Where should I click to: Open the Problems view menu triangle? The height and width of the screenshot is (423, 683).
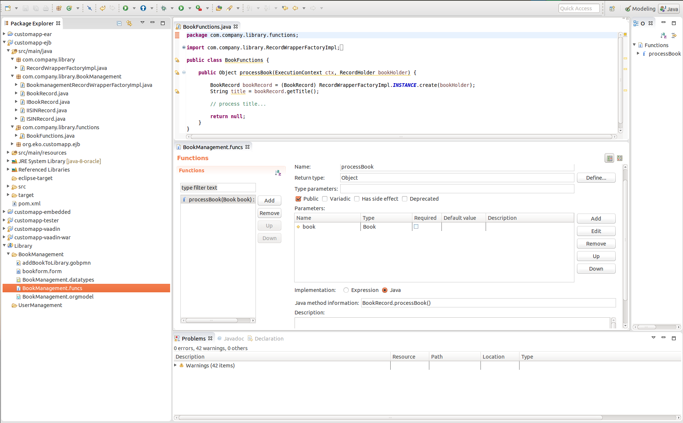coord(654,338)
